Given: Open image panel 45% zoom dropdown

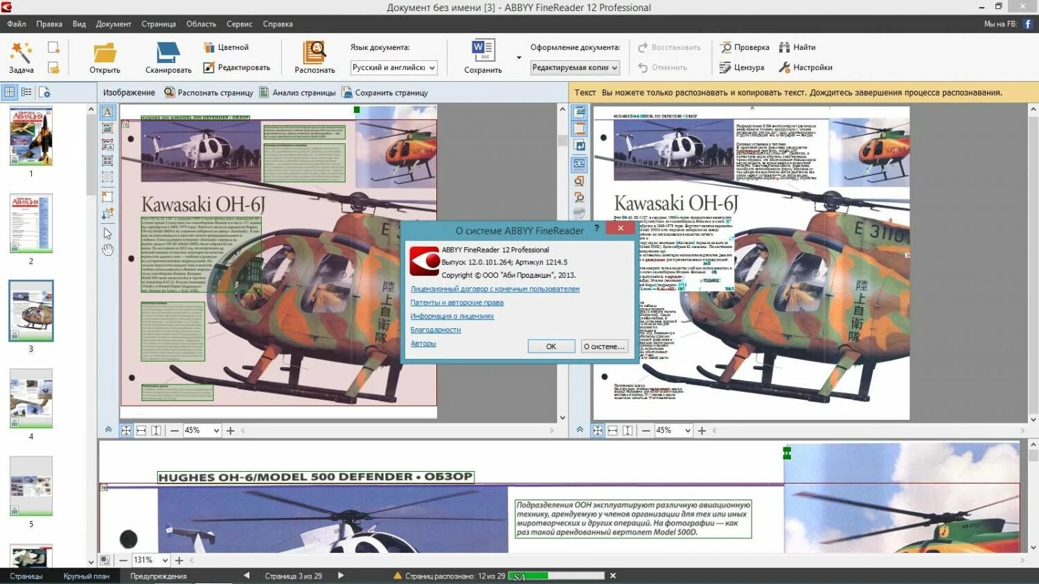Looking at the screenshot, I should click(202, 430).
